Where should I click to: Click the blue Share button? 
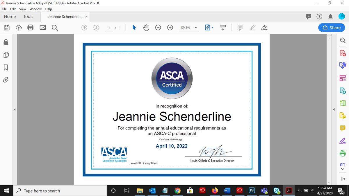pos(332,28)
